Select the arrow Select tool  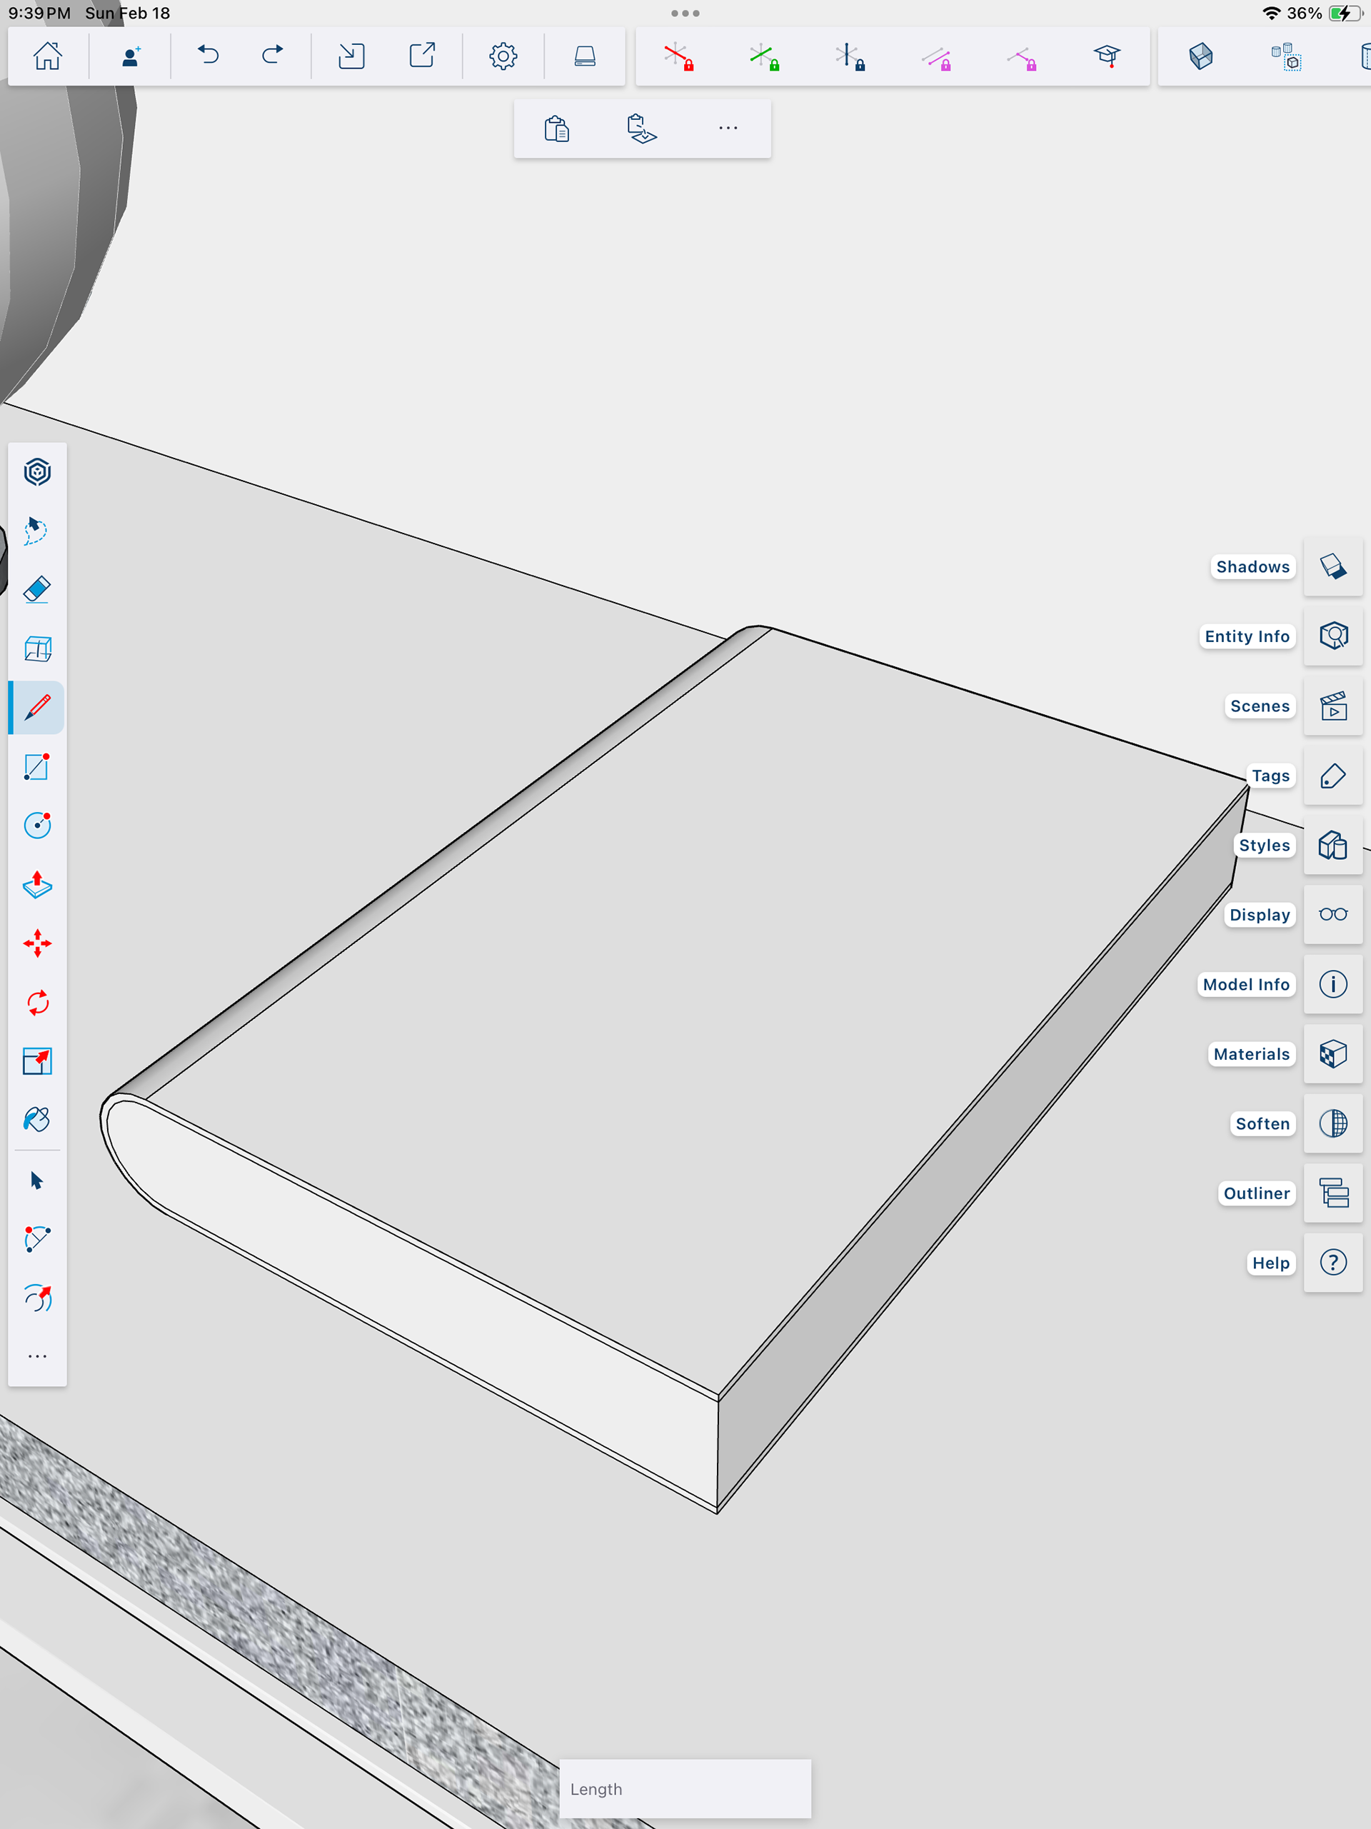37,1180
